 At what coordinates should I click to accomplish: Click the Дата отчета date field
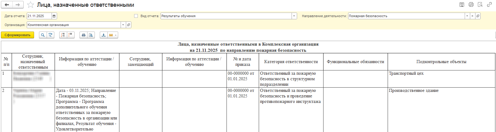(x=39, y=16)
